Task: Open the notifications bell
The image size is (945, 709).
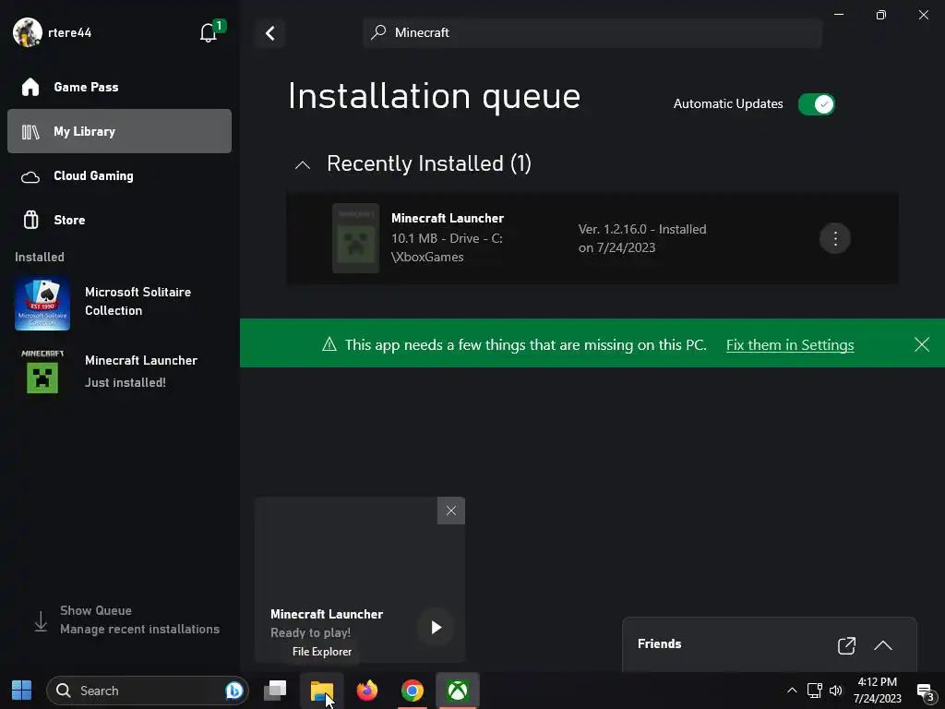Action: click(x=209, y=32)
